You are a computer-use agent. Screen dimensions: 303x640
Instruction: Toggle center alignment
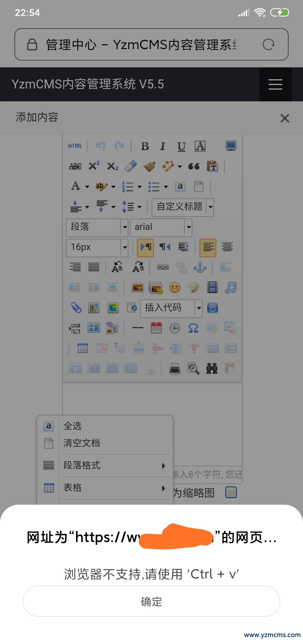227,247
